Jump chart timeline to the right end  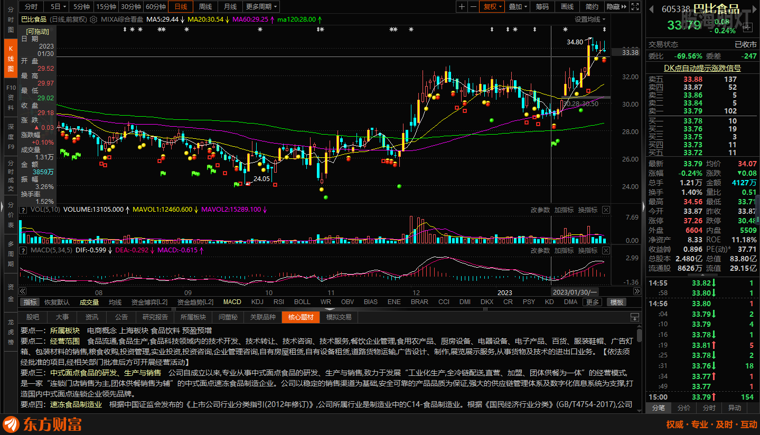click(x=636, y=291)
